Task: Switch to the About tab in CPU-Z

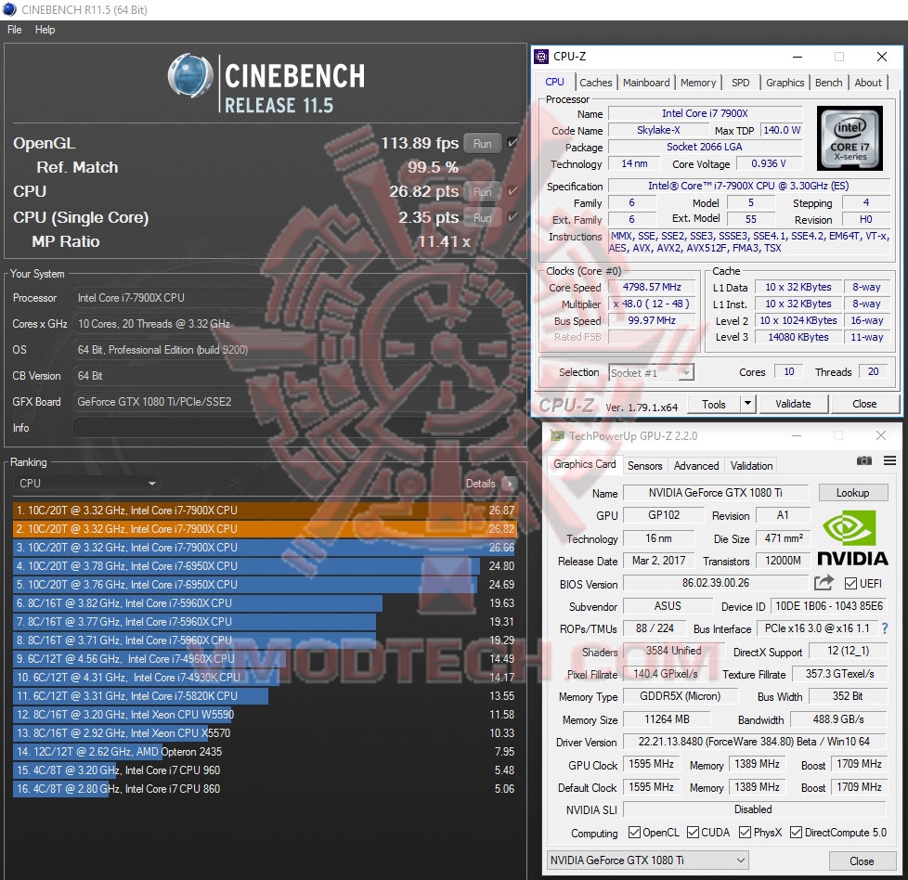Action: click(x=868, y=83)
